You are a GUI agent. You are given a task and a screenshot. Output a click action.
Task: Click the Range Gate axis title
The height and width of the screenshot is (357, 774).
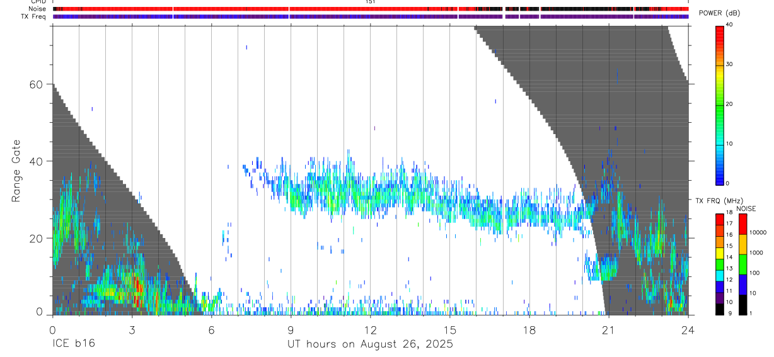pyautogui.click(x=17, y=172)
